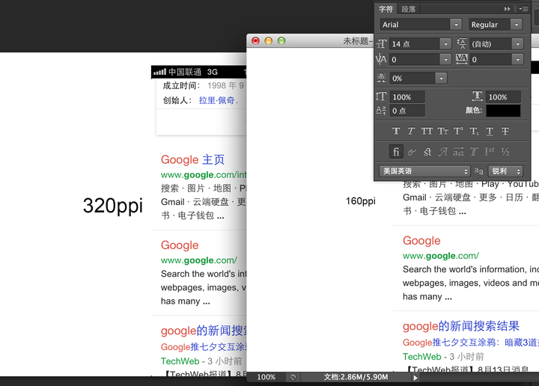
Task: Click the tsume 0% icon
Action: click(381, 78)
